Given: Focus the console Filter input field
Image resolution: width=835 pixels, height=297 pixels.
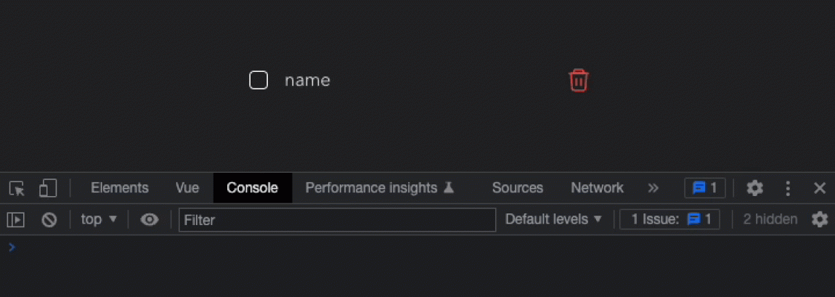Looking at the screenshot, I should point(337,220).
